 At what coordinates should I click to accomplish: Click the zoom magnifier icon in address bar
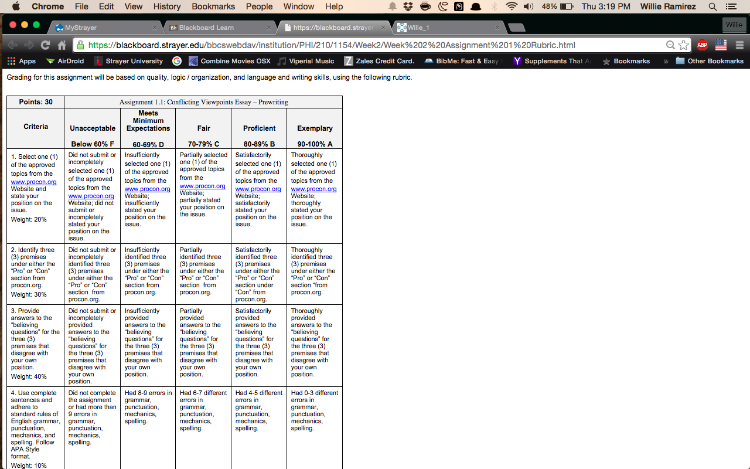coord(670,45)
